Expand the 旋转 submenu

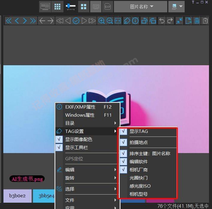coord(87,178)
